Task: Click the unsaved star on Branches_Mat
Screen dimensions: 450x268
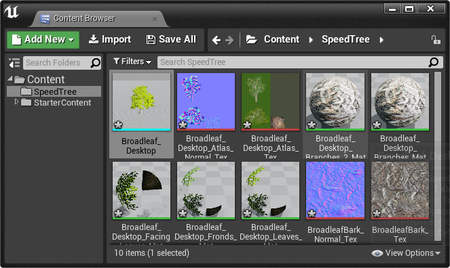Action: [x=377, y=125]
